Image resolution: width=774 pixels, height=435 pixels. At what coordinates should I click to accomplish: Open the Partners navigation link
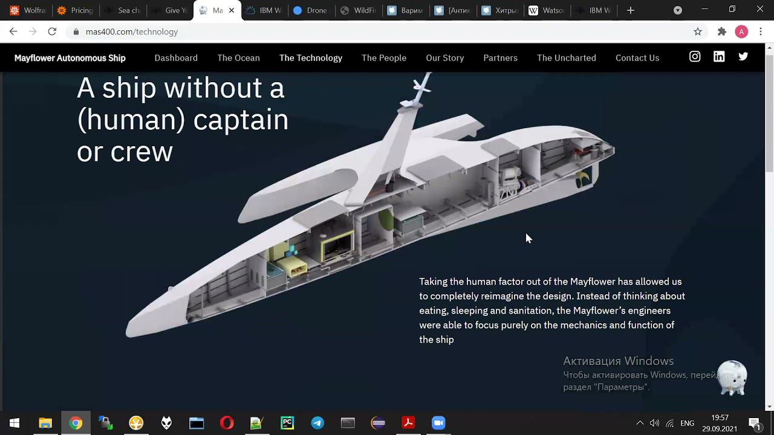tap(500, 58)
